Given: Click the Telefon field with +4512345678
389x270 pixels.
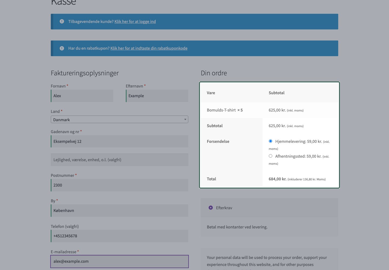Looking at the screenshot, I should (x=119, y=236).
